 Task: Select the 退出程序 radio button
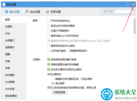click(53, 83)
